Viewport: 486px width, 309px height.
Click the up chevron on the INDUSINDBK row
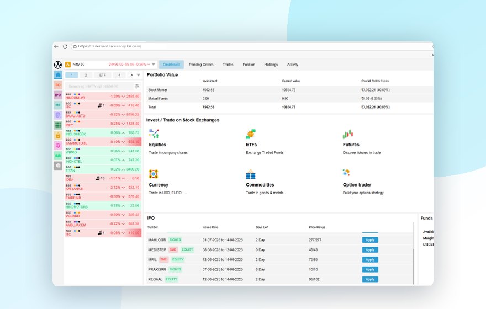123,133
